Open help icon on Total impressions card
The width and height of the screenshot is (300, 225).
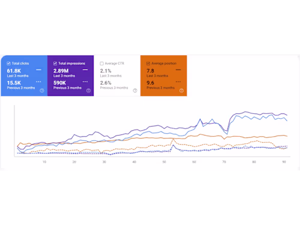coord(88,91)
